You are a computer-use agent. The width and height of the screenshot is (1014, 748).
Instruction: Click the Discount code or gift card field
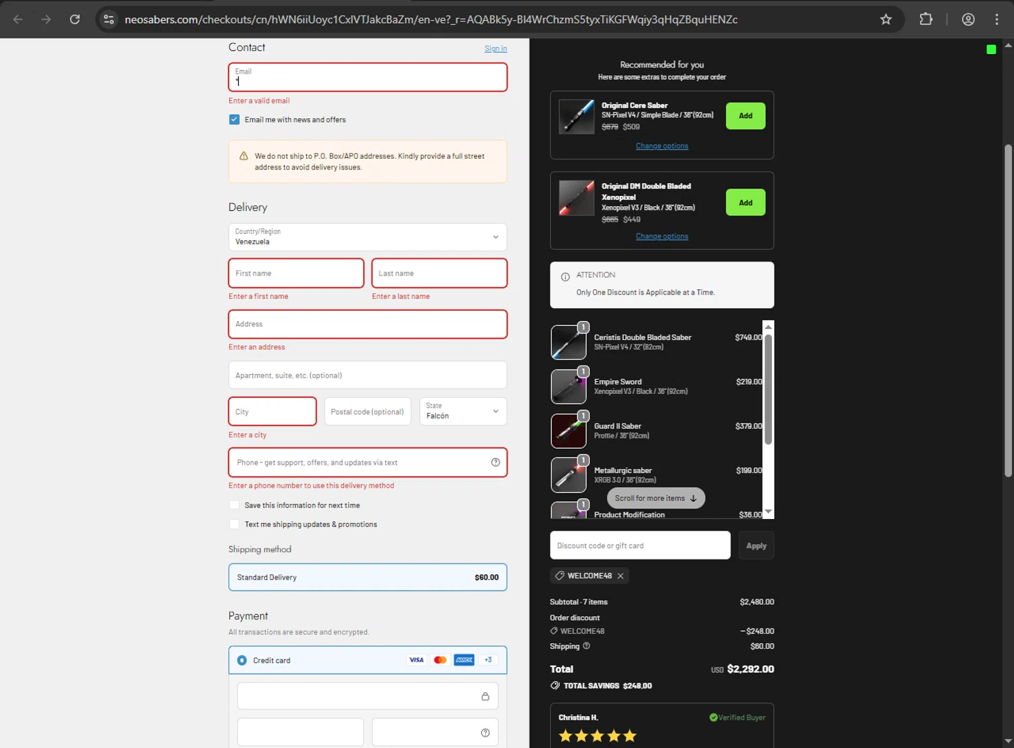point(640,545)
